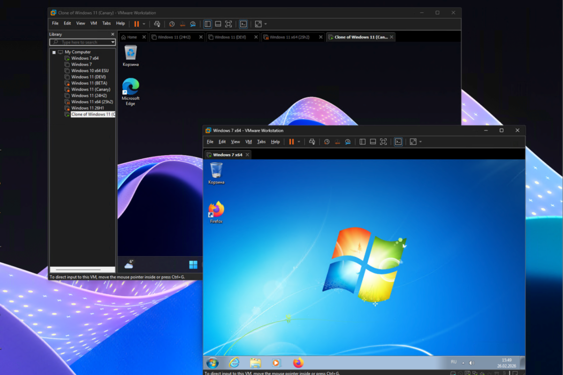Open the VM menu in the Windows 7 window
The height and width of the screenshot is (375, 563).
coord(248,141)
